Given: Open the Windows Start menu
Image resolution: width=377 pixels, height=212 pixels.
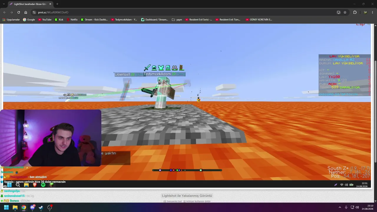Looking at the screenshot, I should pyautogui.click(x=6, y=207).
